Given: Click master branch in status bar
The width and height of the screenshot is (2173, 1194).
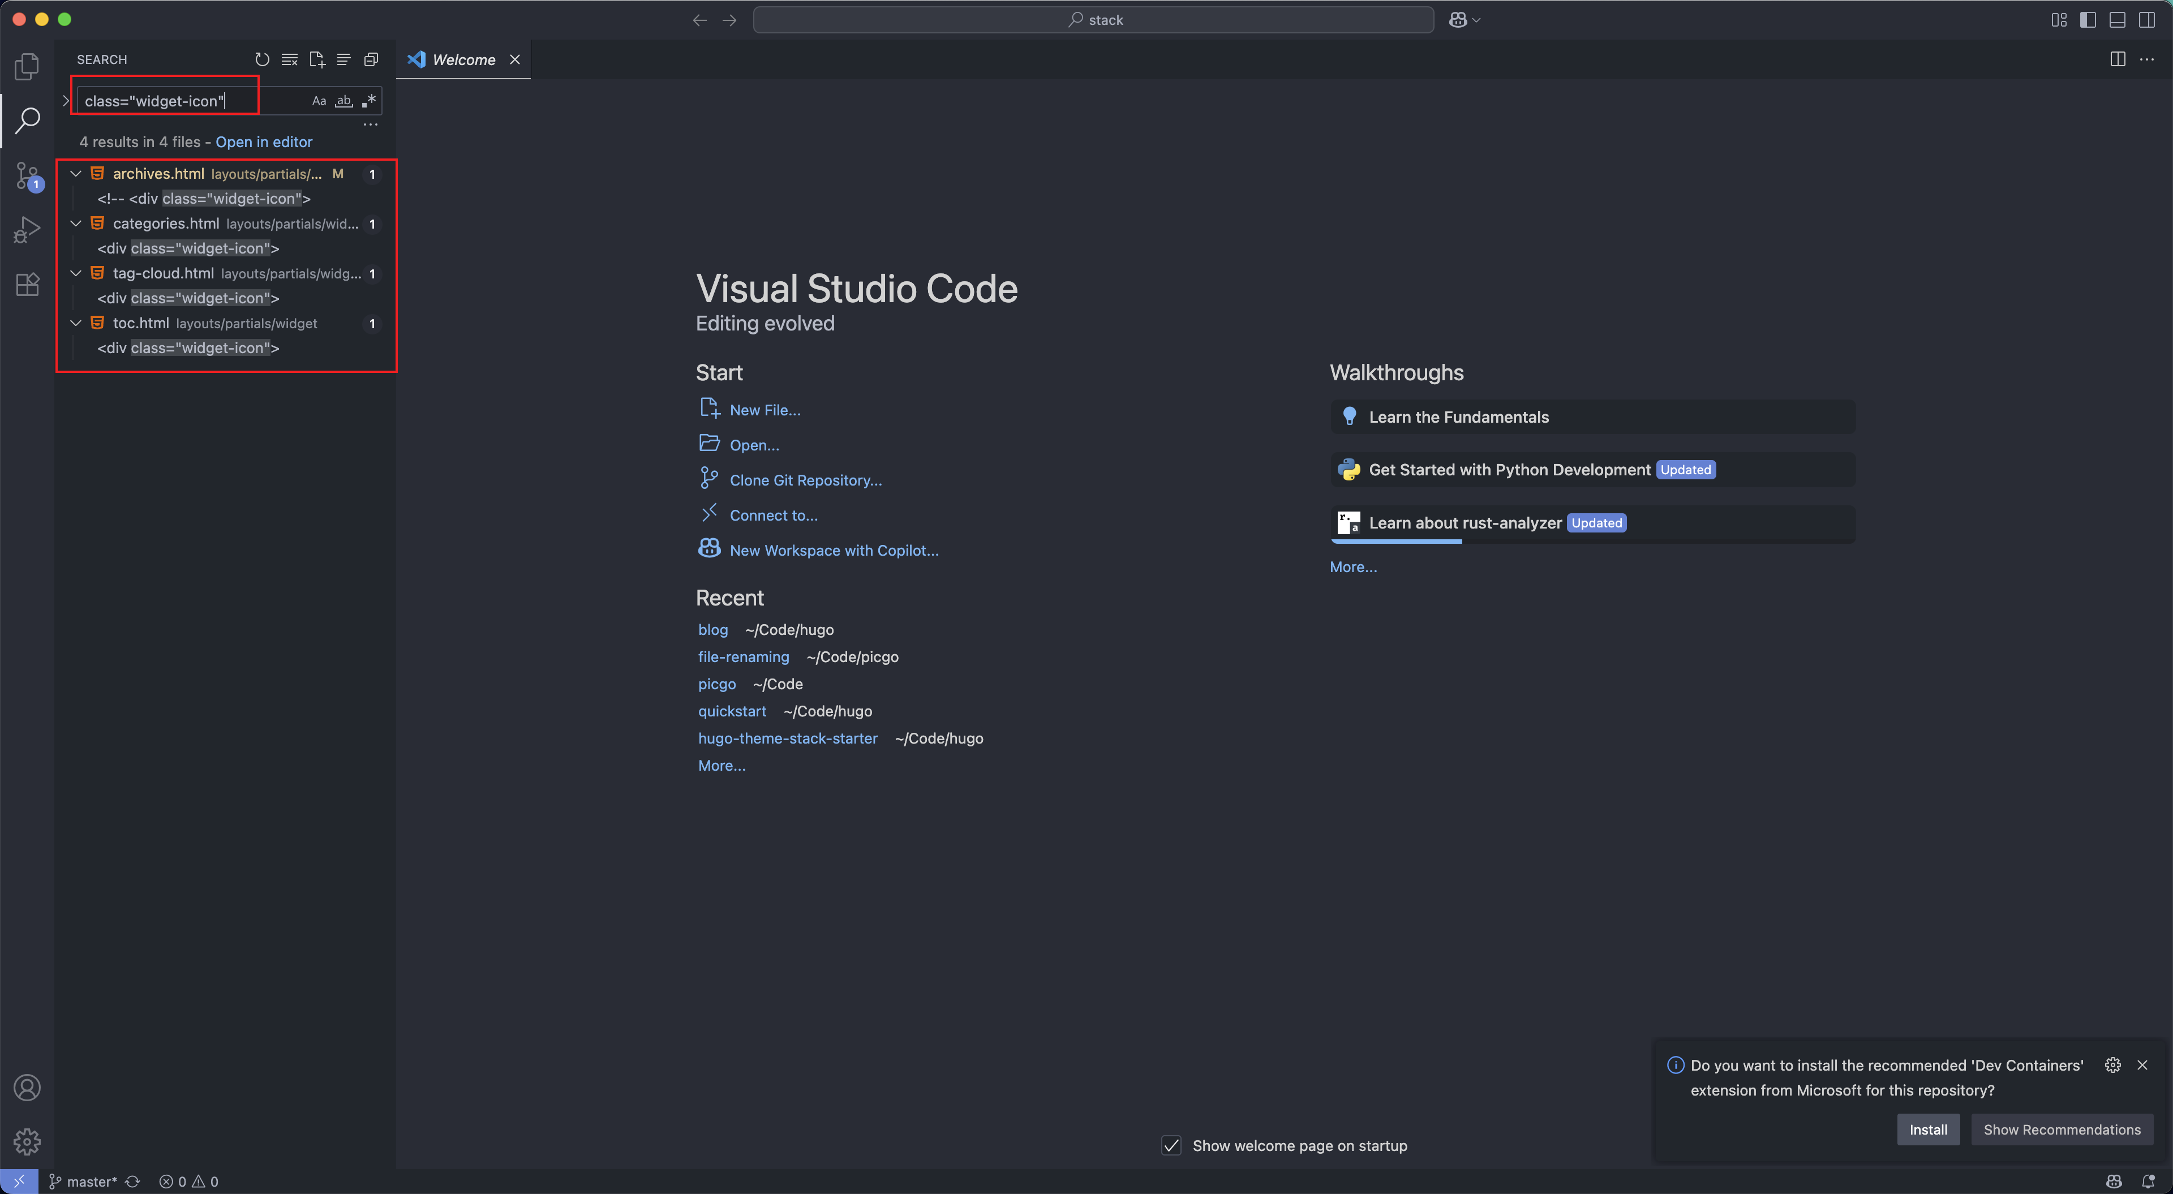Looking at the screenshot, I should (x=83, y=1182).
